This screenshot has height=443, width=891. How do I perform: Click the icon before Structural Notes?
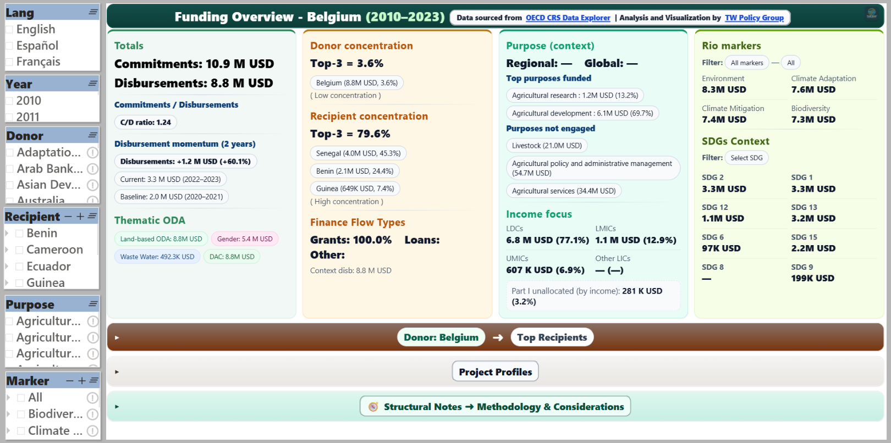pos(373,407)
